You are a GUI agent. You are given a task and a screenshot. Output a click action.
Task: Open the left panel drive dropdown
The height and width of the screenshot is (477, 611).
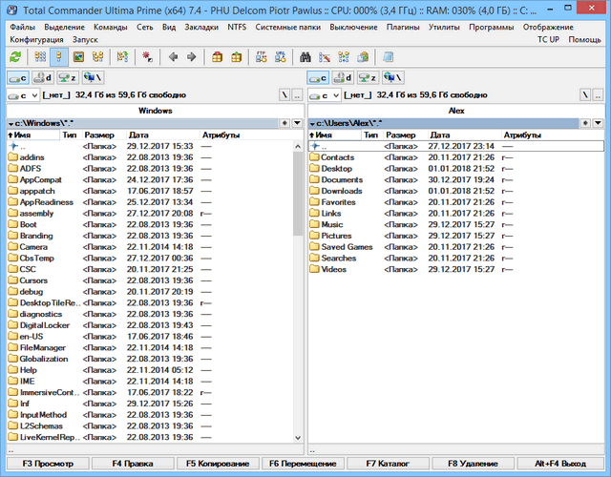[22, 95]
